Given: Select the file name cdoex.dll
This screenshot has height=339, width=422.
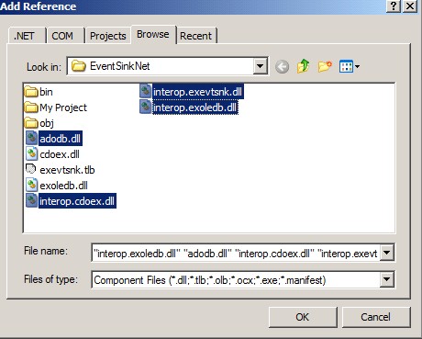Looking at the screenshot, I should (x=60, y=154).
